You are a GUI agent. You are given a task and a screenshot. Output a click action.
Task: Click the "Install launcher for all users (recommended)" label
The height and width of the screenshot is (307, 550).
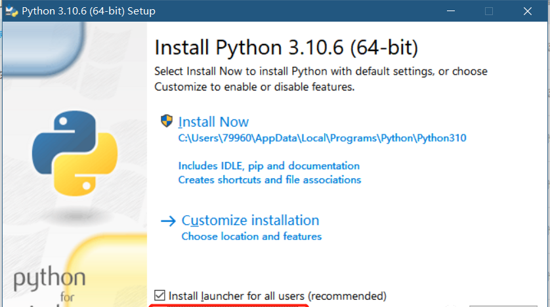coord(278,296)
